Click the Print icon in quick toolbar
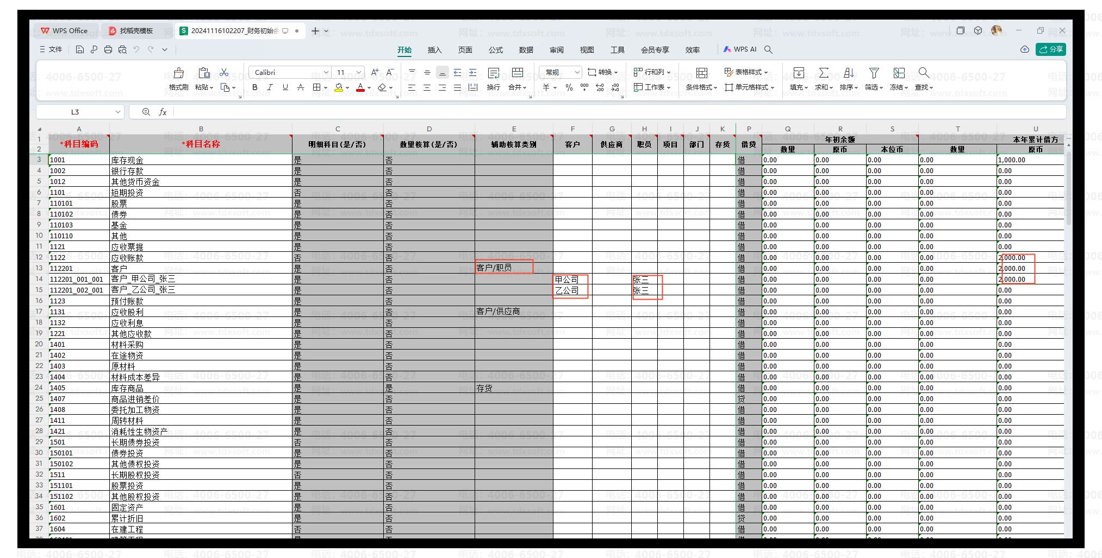The image size is (1102, 558). click(108, 49)
